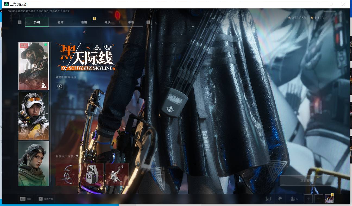Select the green-scarf operator skin thumbnail
The image size is (352, 206).
click(33, 163)
